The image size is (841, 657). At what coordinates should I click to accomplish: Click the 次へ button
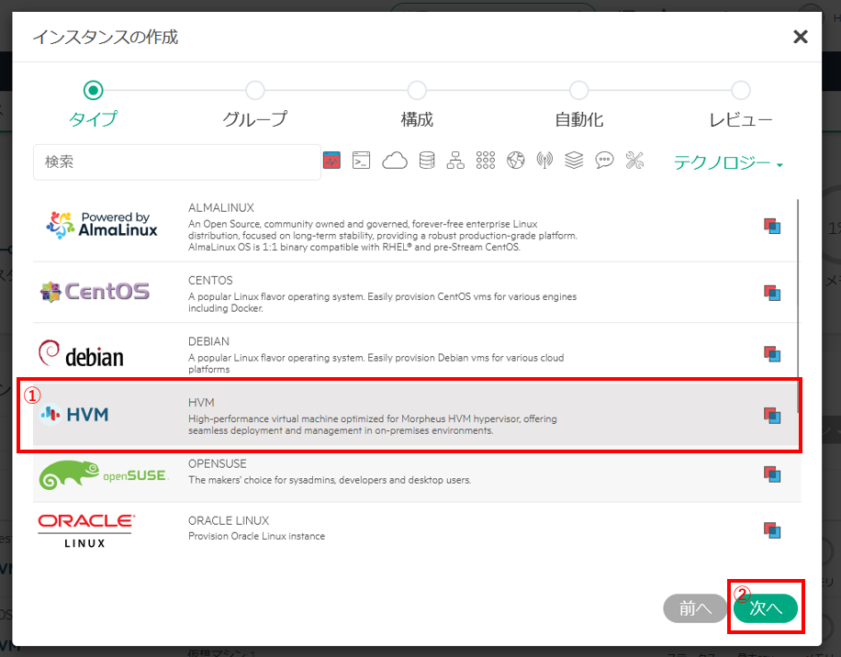click(x=766, y=608)
